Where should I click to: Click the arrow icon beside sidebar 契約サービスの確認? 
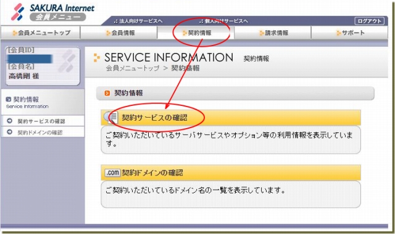point(10,121)
